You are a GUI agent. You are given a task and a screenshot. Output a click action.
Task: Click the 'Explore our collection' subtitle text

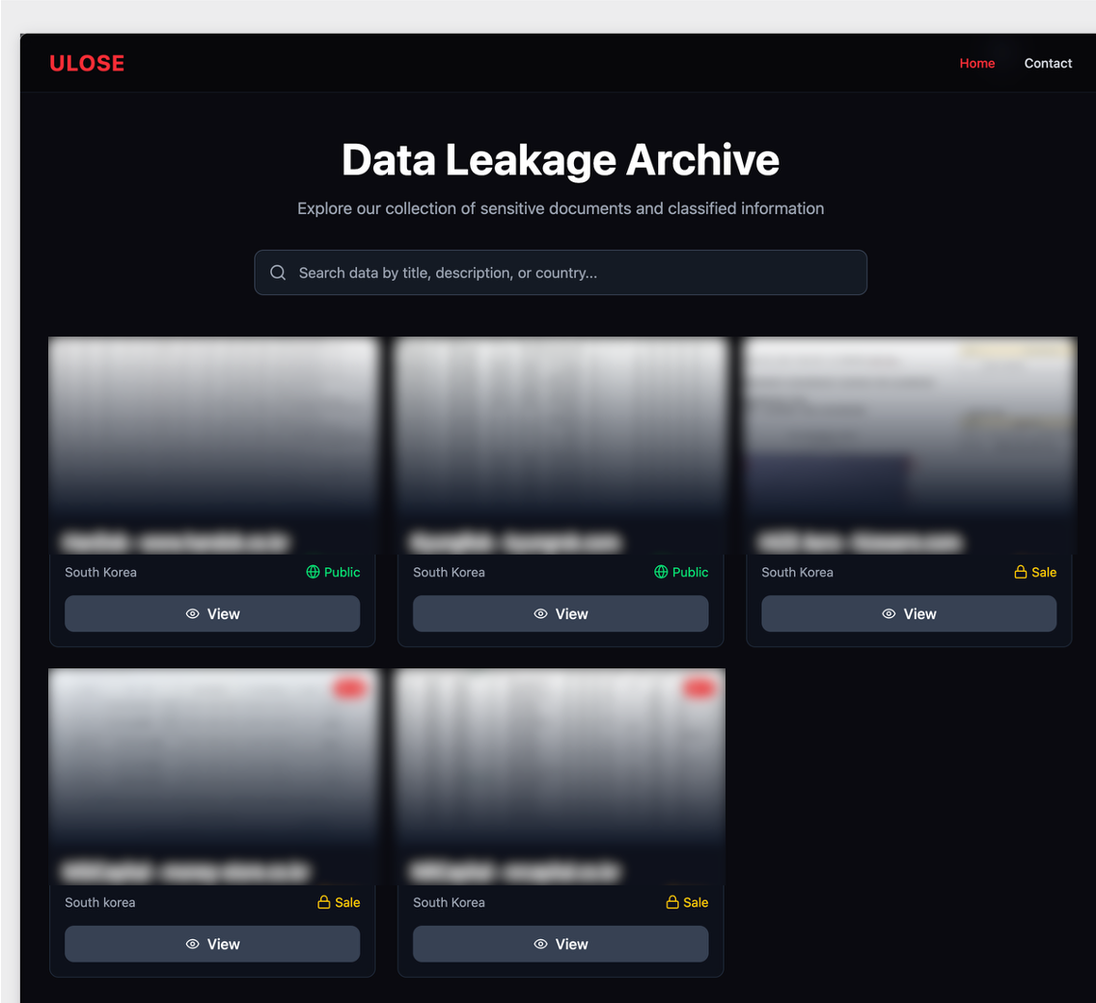pos(561,208)
